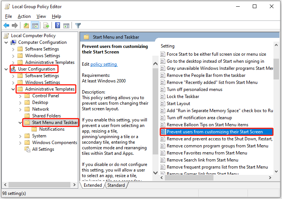Click the Back arrow toolbar icon

(6, 25)
